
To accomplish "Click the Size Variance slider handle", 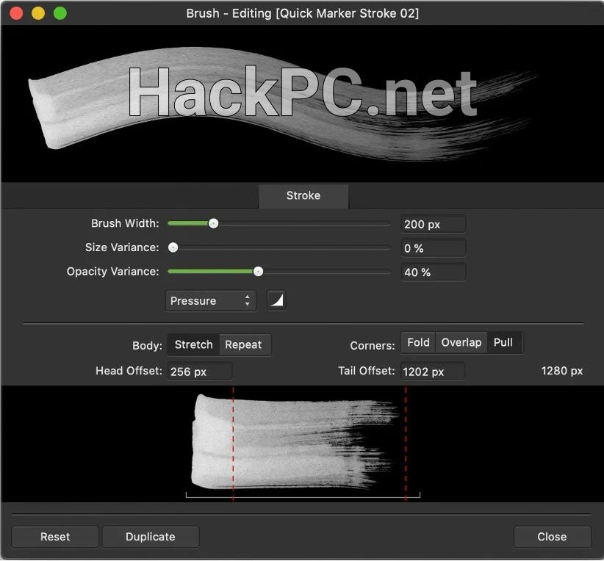I will click(x=173, y=247).
